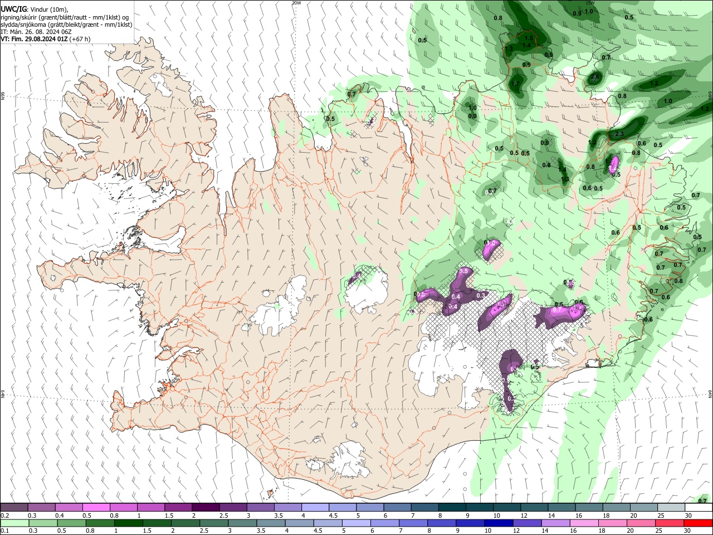This screenshot has height=535, width=713.
Task: Pick the bottom-scale dark green swatch labeled 1
Action: click(128, 523)
